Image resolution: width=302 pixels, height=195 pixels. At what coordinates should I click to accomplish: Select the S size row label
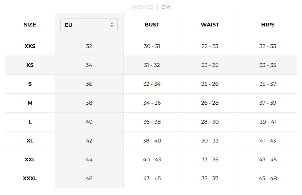click(30, 84)
